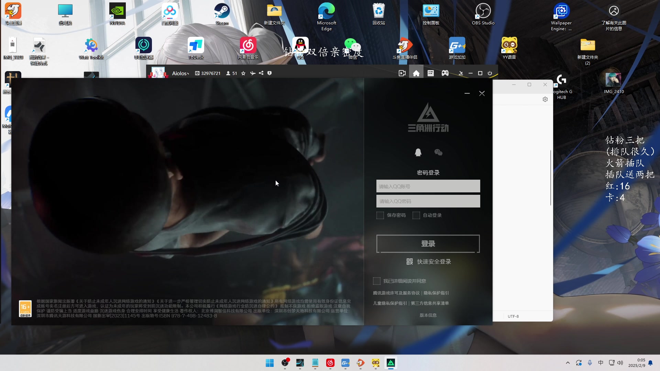660x371 pixels.
Task: Click the download-arrow mini mode icon in YY
Action: tap(461, 73)
